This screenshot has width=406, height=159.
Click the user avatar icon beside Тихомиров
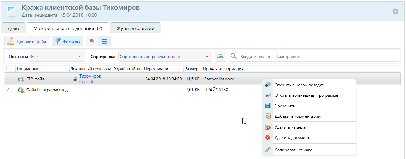75,79
